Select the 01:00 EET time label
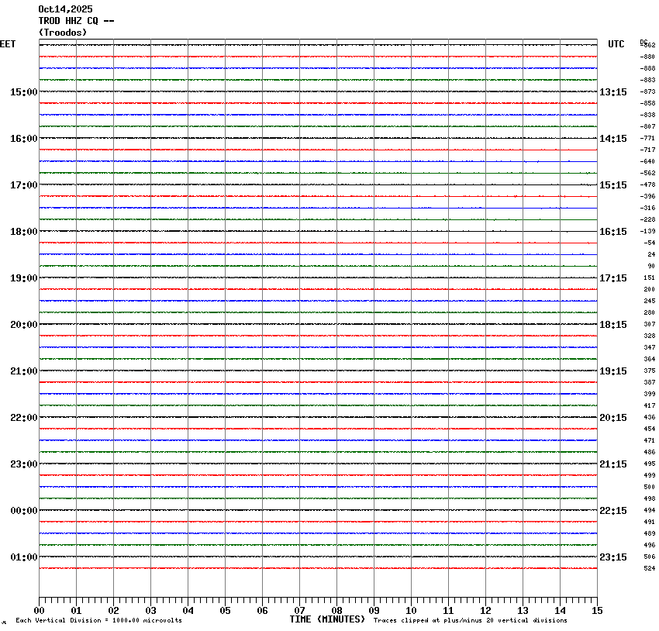The height and width of the screenshot is (631, 659). point(23,557)
